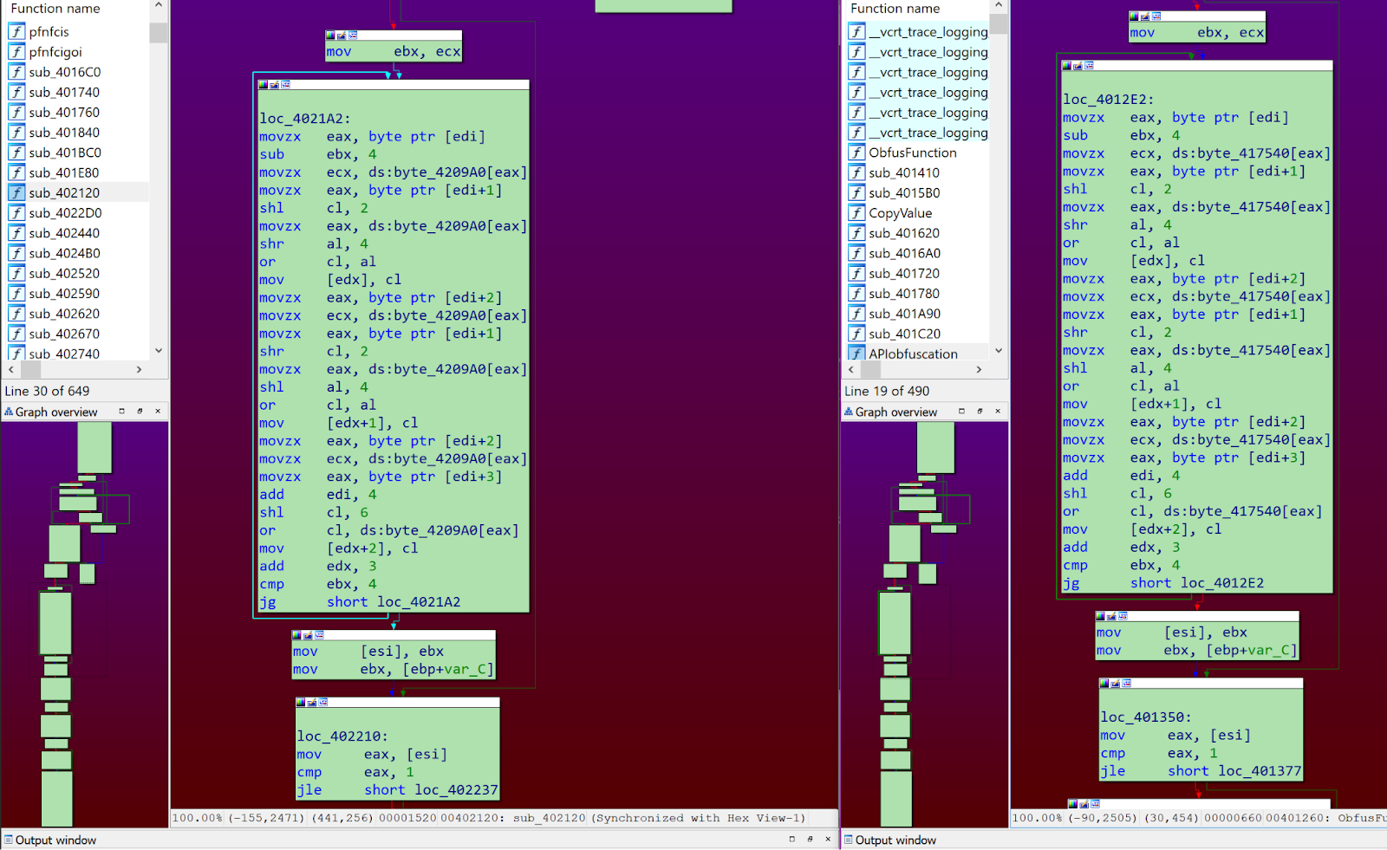Click group icon on loc_401350 node header

point(1127,684)
